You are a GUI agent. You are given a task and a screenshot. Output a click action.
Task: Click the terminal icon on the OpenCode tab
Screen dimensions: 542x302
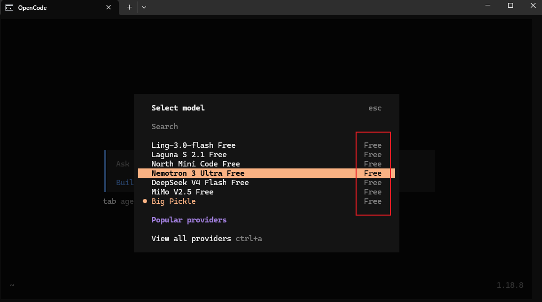pyautogui.click(x=9, y=7)
